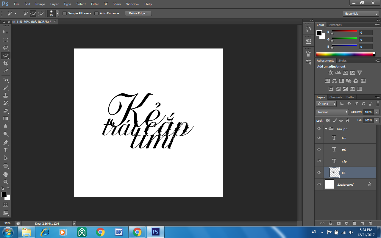
Task: Select the History Brush tool
Action: (6, 103)
